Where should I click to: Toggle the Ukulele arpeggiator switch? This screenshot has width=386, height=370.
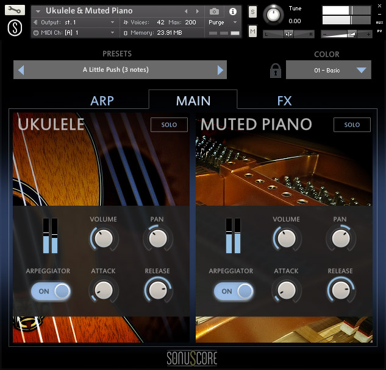(51, 291)
